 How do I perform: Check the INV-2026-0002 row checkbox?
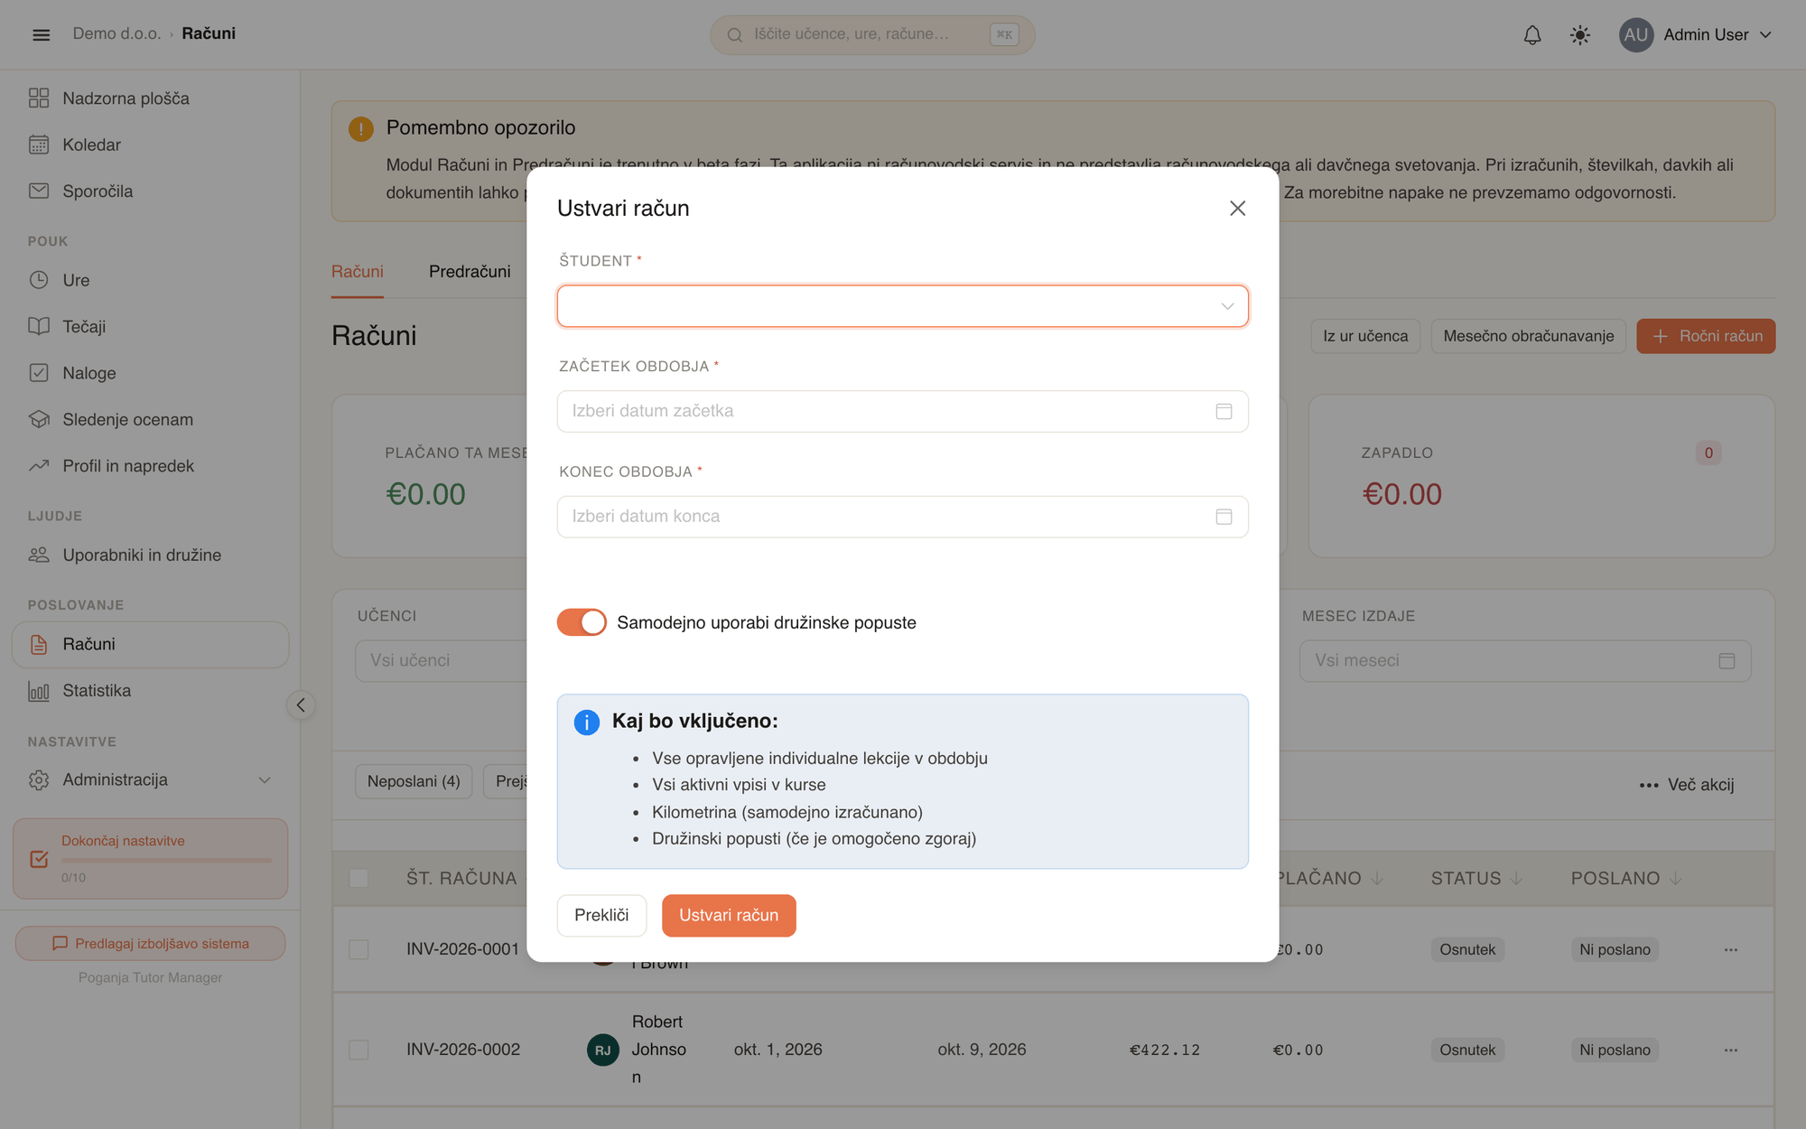(x=358, y=1050)
